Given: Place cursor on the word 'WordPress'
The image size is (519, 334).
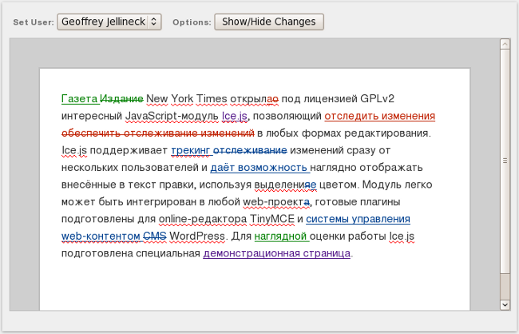Looking at the screenshot, I should pos(196,237).
